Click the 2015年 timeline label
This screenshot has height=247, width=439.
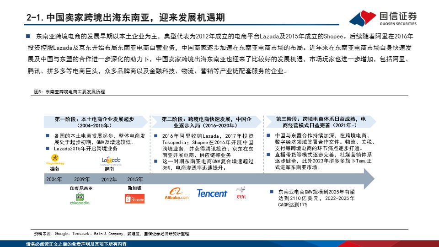point(135,179)
